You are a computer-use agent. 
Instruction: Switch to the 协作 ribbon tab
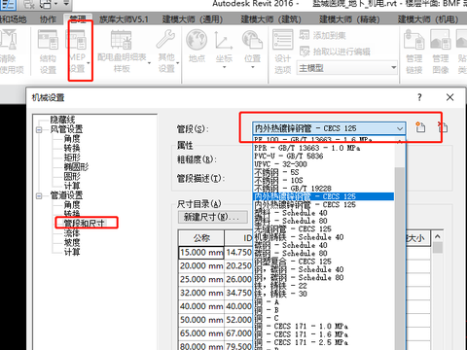[48, 19]
